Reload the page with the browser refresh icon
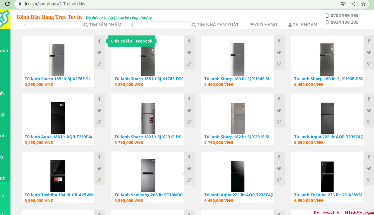 [7, 4]
